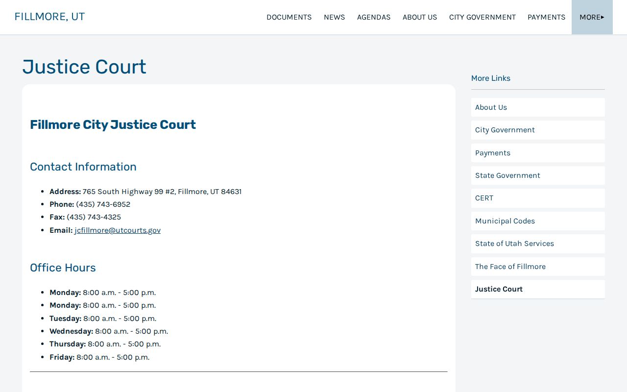The image size is (627, 392).
Task: Open the CERT sidebar link
Action: (x=538, y=198)
